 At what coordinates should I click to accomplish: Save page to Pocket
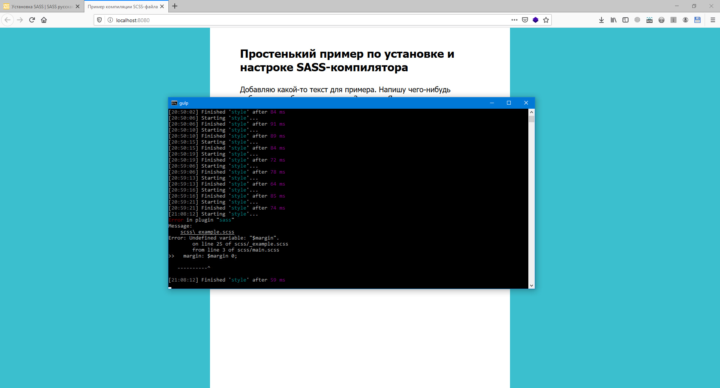(525, 20)
